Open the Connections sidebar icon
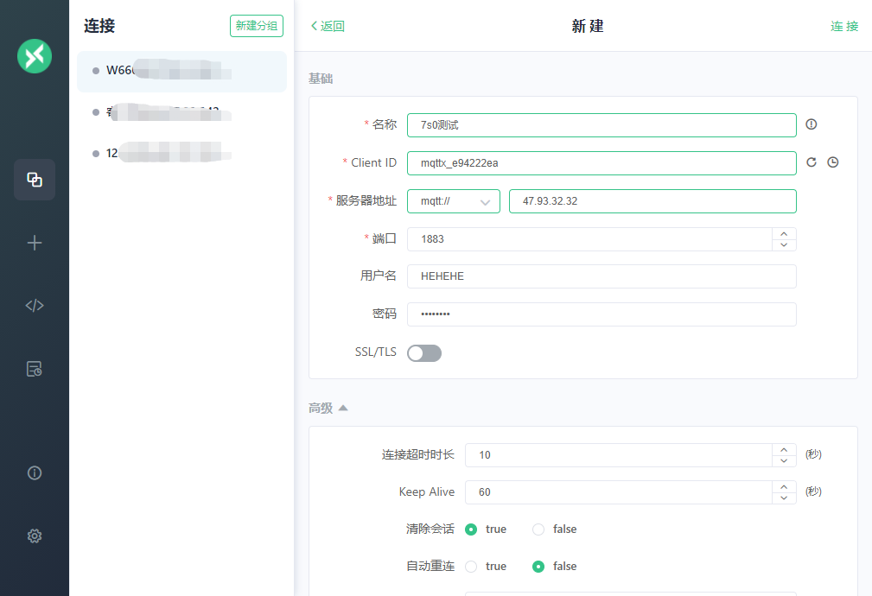 pos(35,180)
